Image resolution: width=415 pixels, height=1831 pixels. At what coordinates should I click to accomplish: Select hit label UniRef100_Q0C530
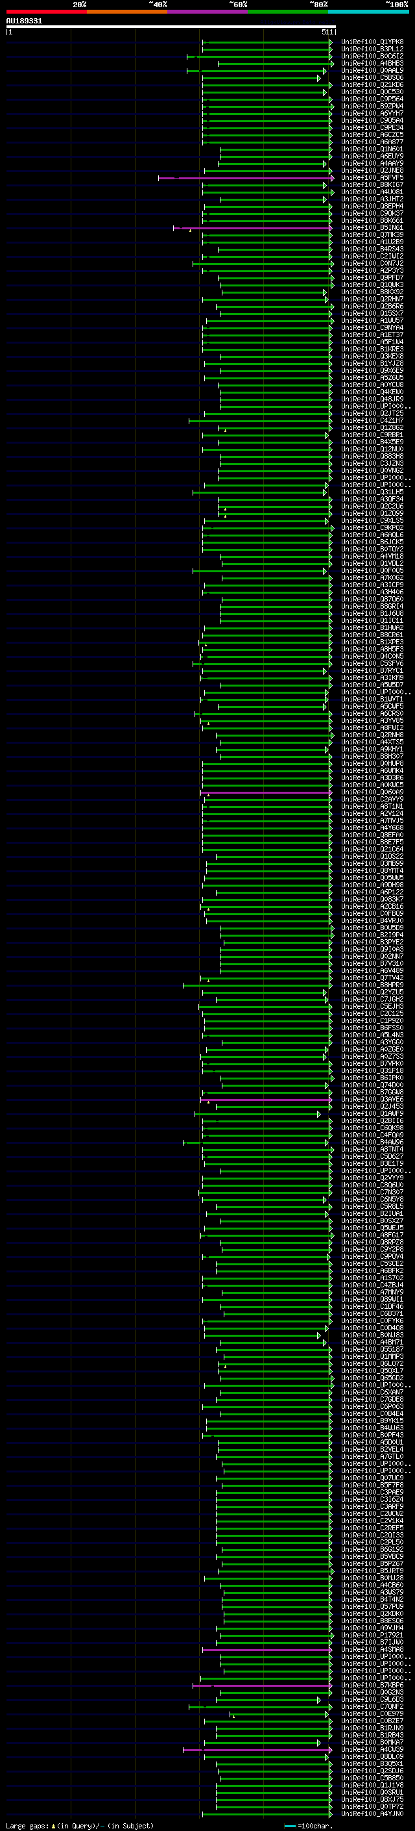coord(372,92)
